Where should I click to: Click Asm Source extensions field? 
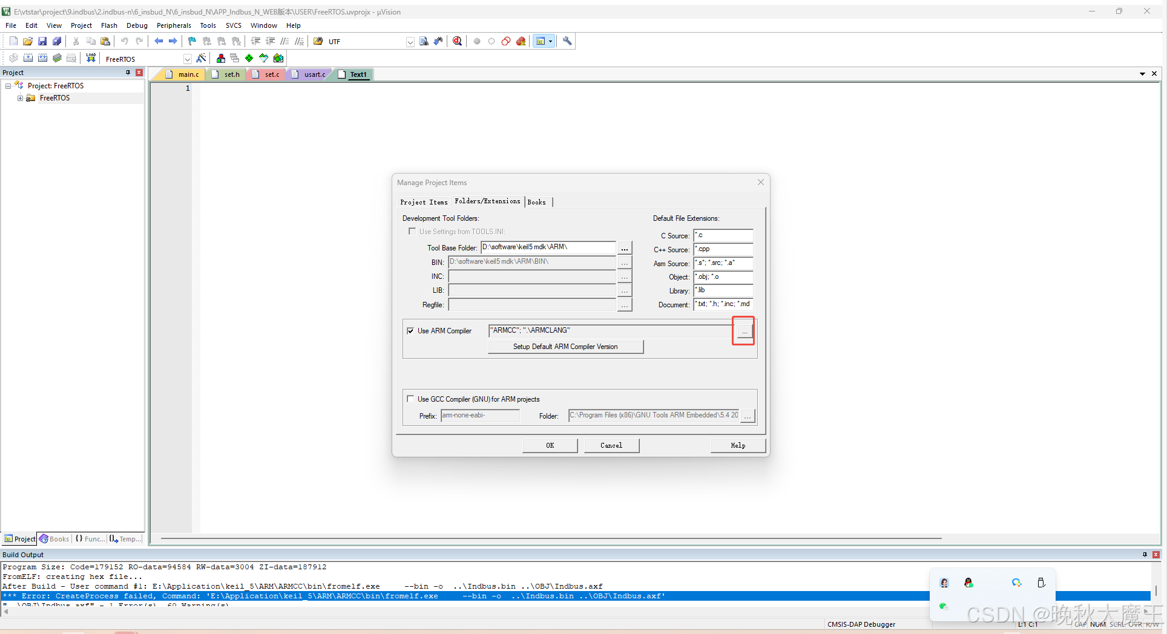click(723, 263)
